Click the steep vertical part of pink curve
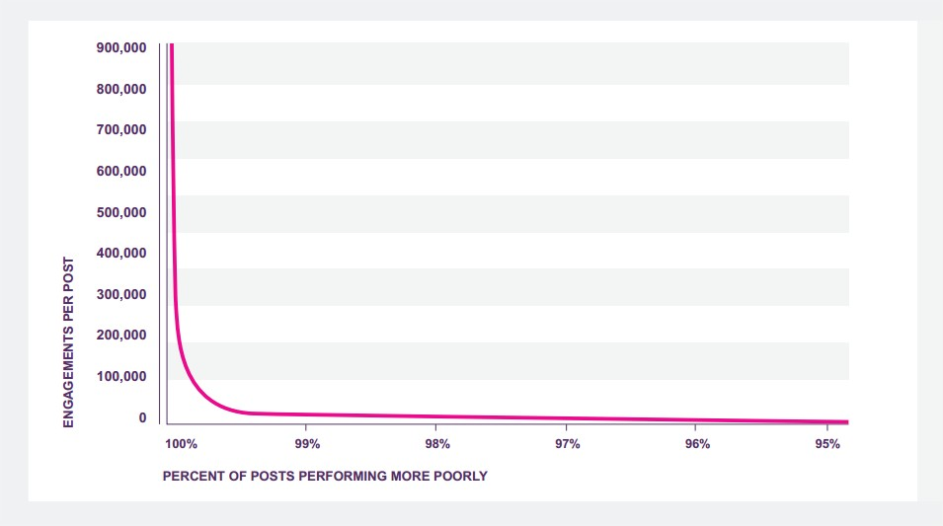 click(x=173, y=197)
